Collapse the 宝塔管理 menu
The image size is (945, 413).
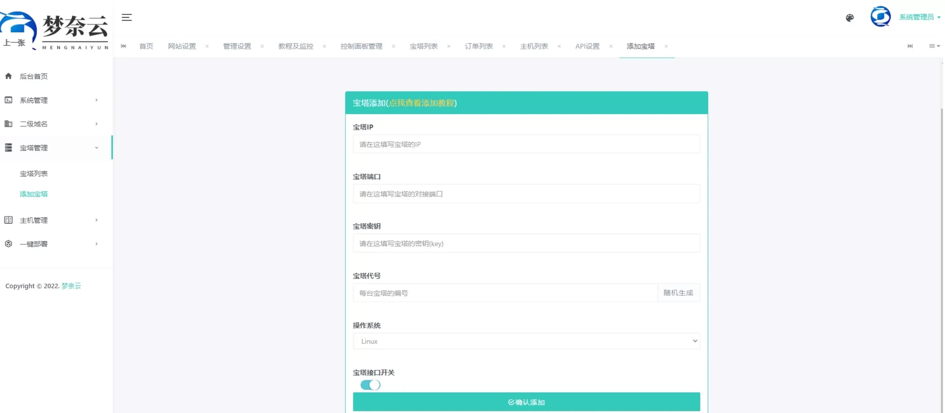[96, 148]
